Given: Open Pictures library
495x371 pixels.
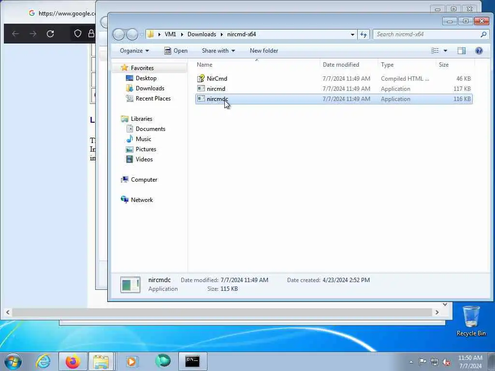Looking at the screenshot, I should coord(146,149).
